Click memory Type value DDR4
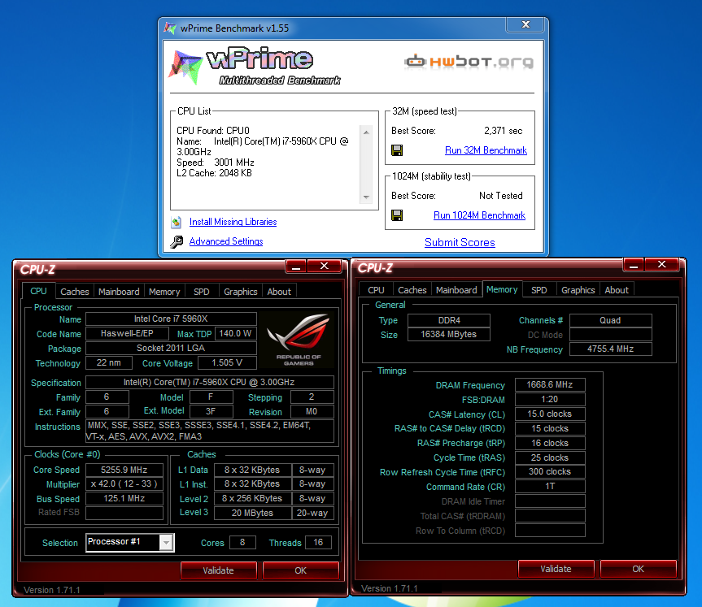The image size is (702, 607). click(449, 320)
